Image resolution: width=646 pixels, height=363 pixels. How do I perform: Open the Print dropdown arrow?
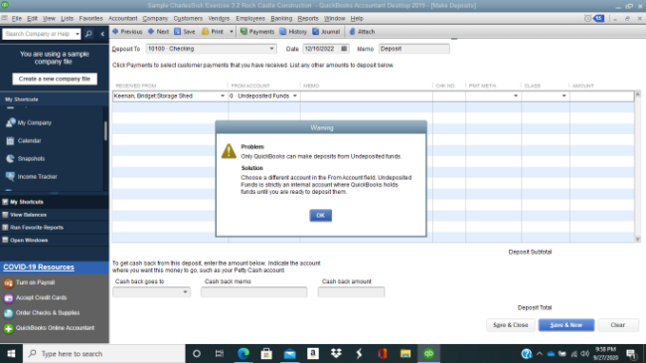[231, 31]
